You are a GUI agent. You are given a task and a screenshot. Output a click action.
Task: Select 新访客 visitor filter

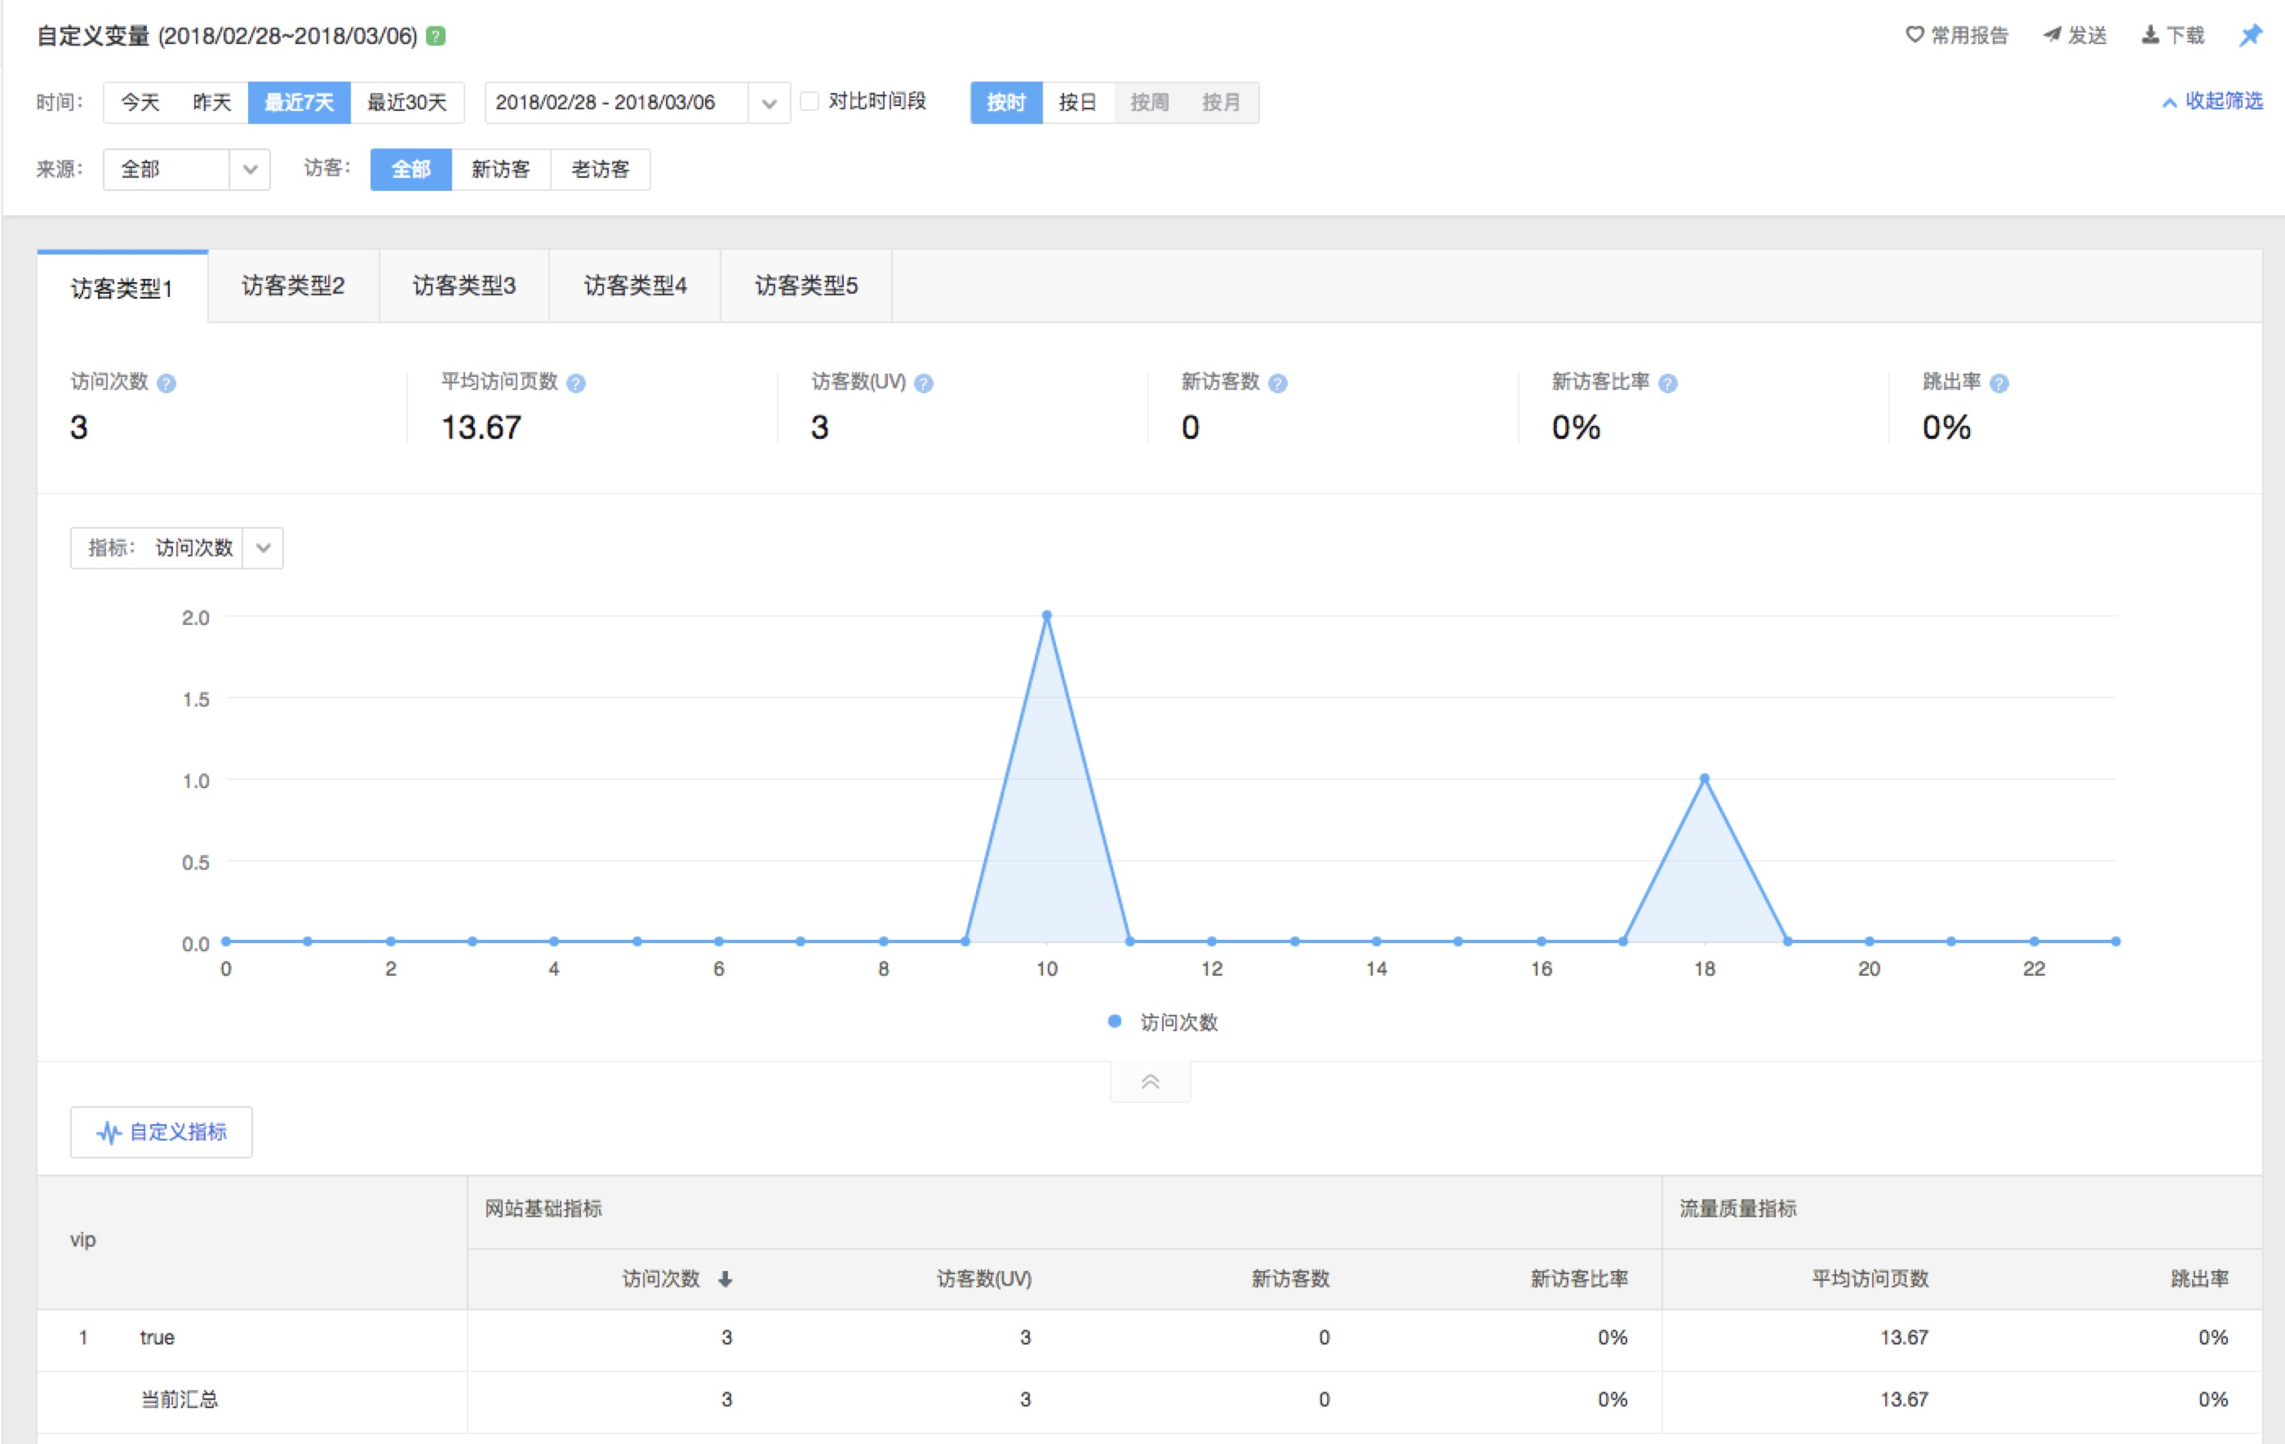coord(500,170)
